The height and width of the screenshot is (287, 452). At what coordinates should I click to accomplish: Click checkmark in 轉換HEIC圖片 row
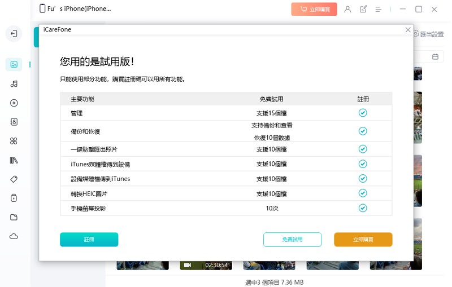click(363, 193)
